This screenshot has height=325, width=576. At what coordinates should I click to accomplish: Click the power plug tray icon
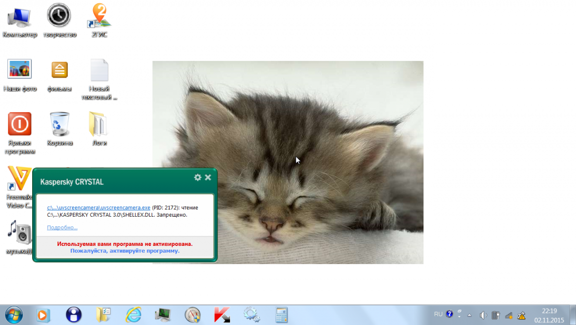pos(497,315)
